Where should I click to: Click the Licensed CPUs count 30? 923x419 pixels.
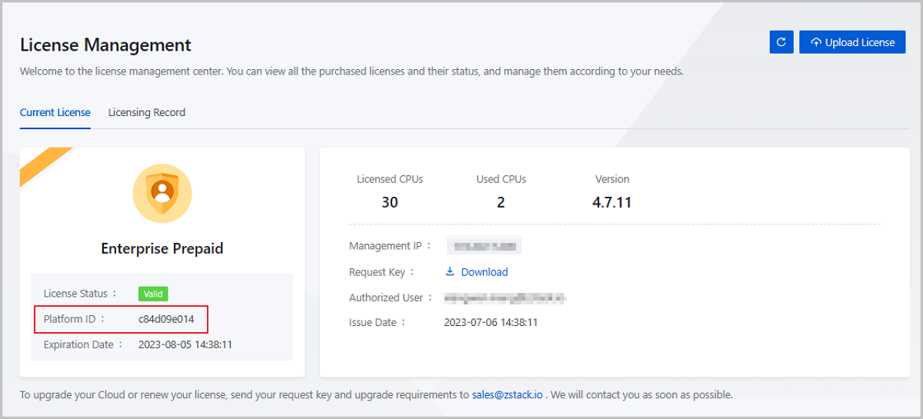(389, 203)
